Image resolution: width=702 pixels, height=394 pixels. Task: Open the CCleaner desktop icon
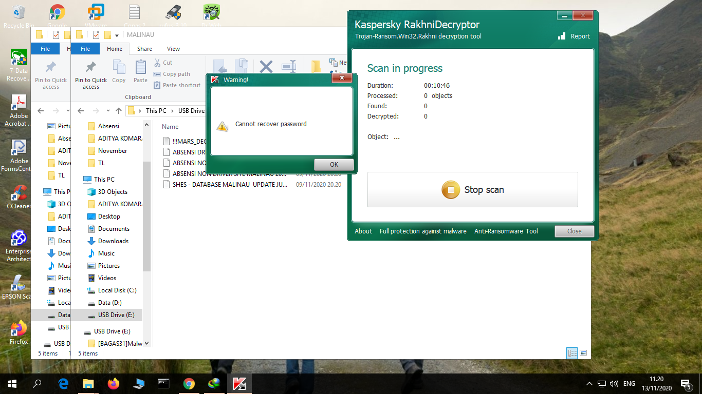click(x=19, y=197)
